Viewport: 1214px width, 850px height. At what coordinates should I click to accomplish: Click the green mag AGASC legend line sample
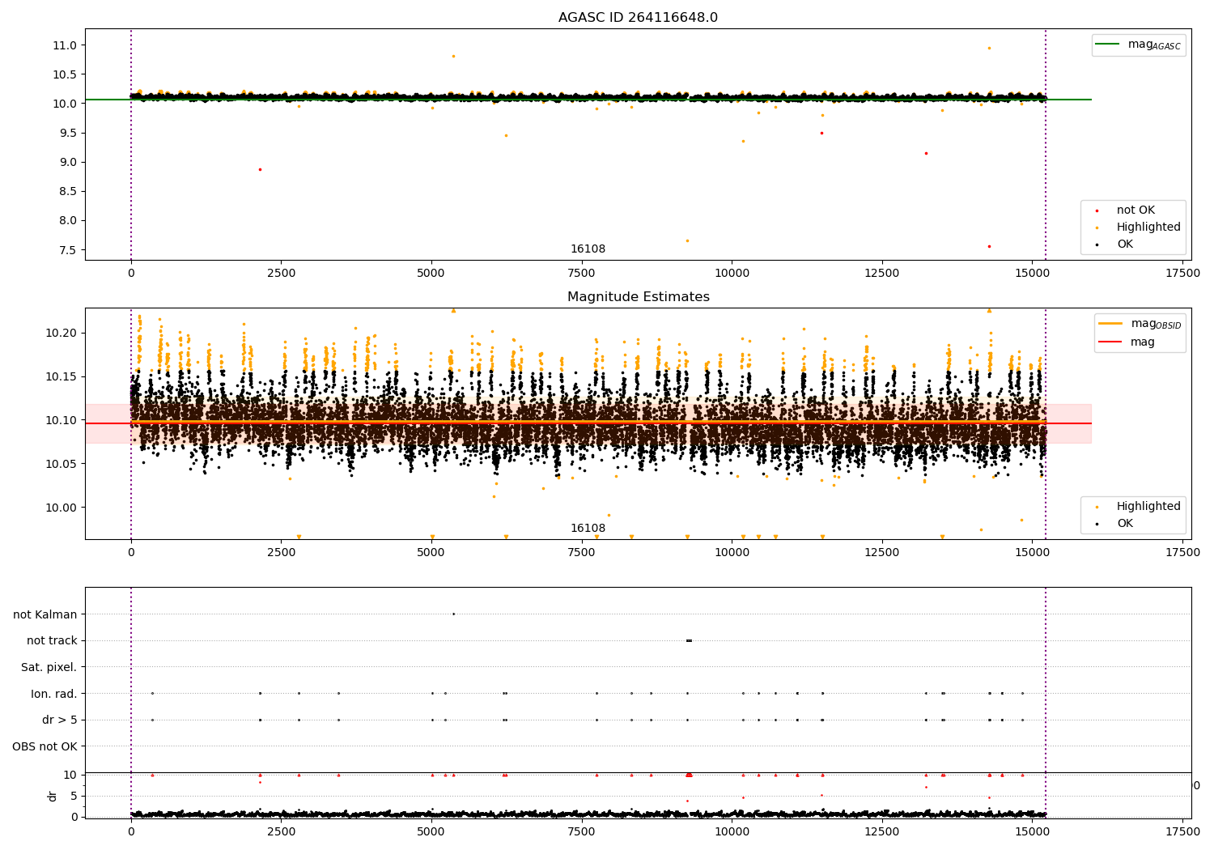(x=1106, y=45)
